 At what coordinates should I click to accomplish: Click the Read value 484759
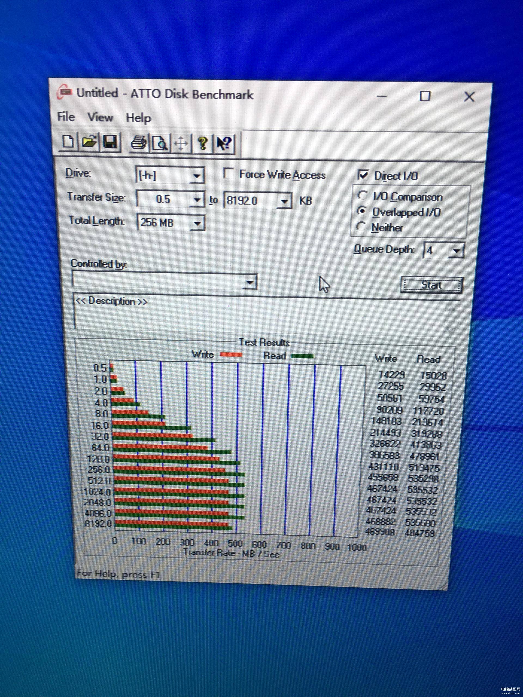[419, 533]
